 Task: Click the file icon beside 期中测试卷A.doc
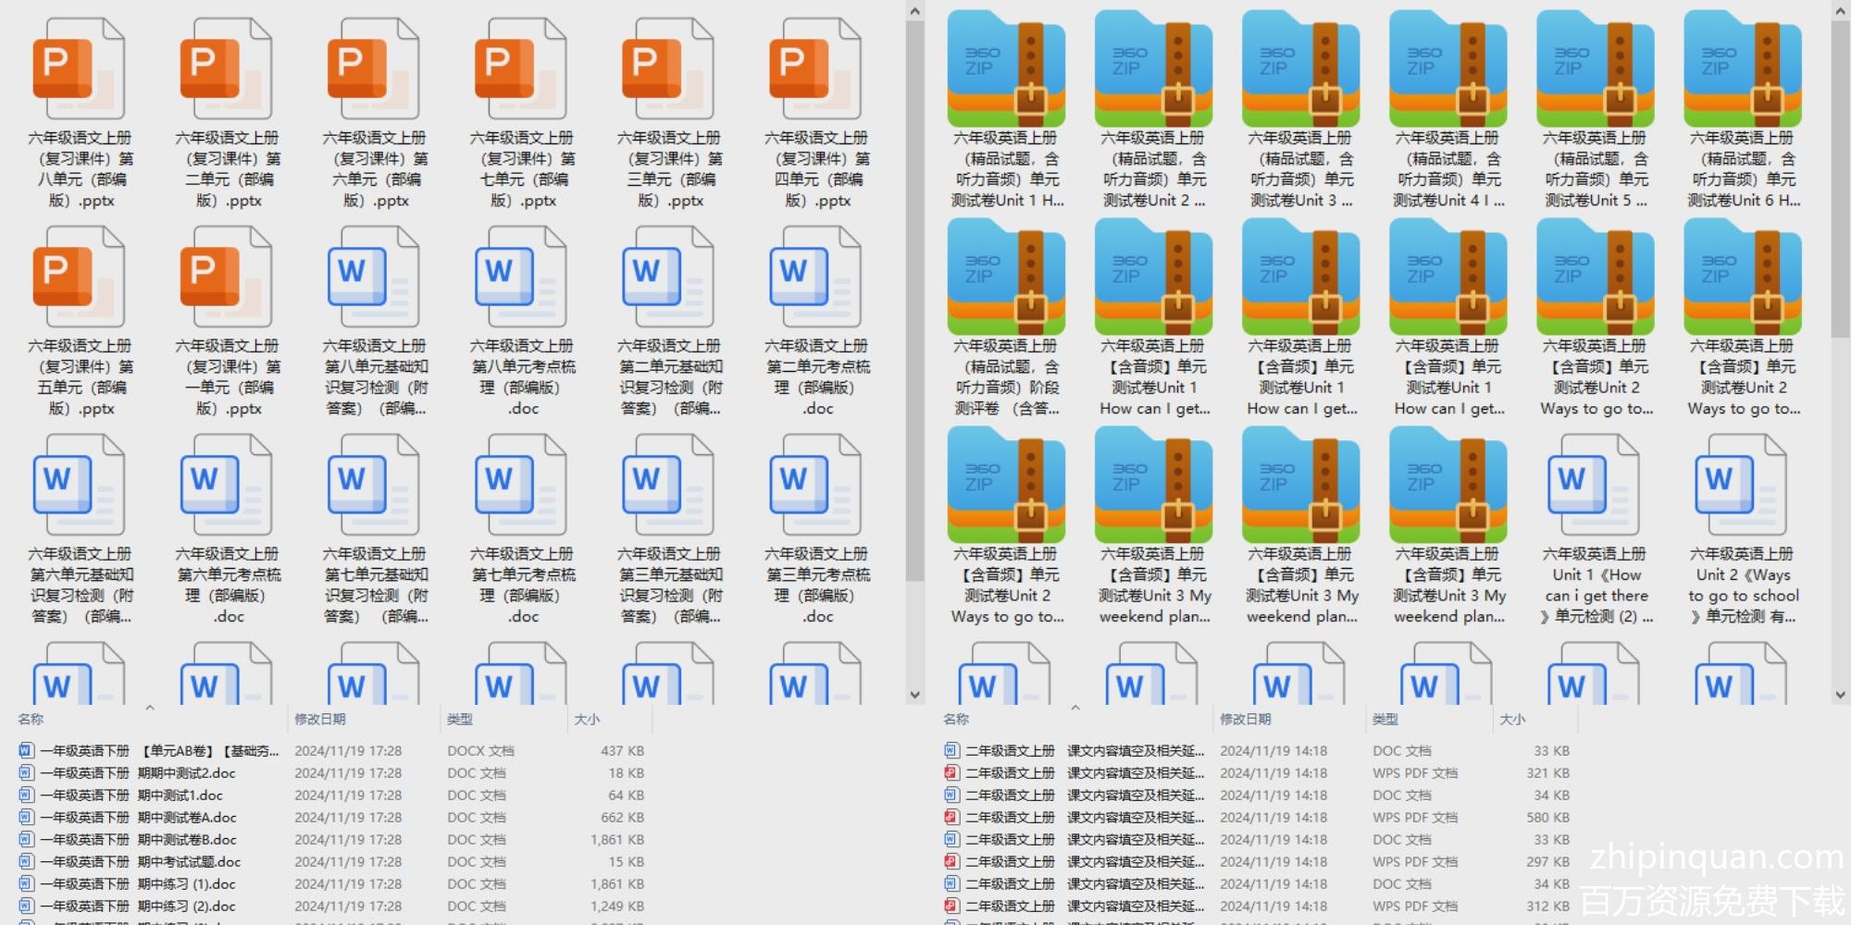click(x=26, y=817)
